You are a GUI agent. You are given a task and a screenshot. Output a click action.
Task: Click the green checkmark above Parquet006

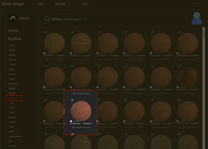179,32
